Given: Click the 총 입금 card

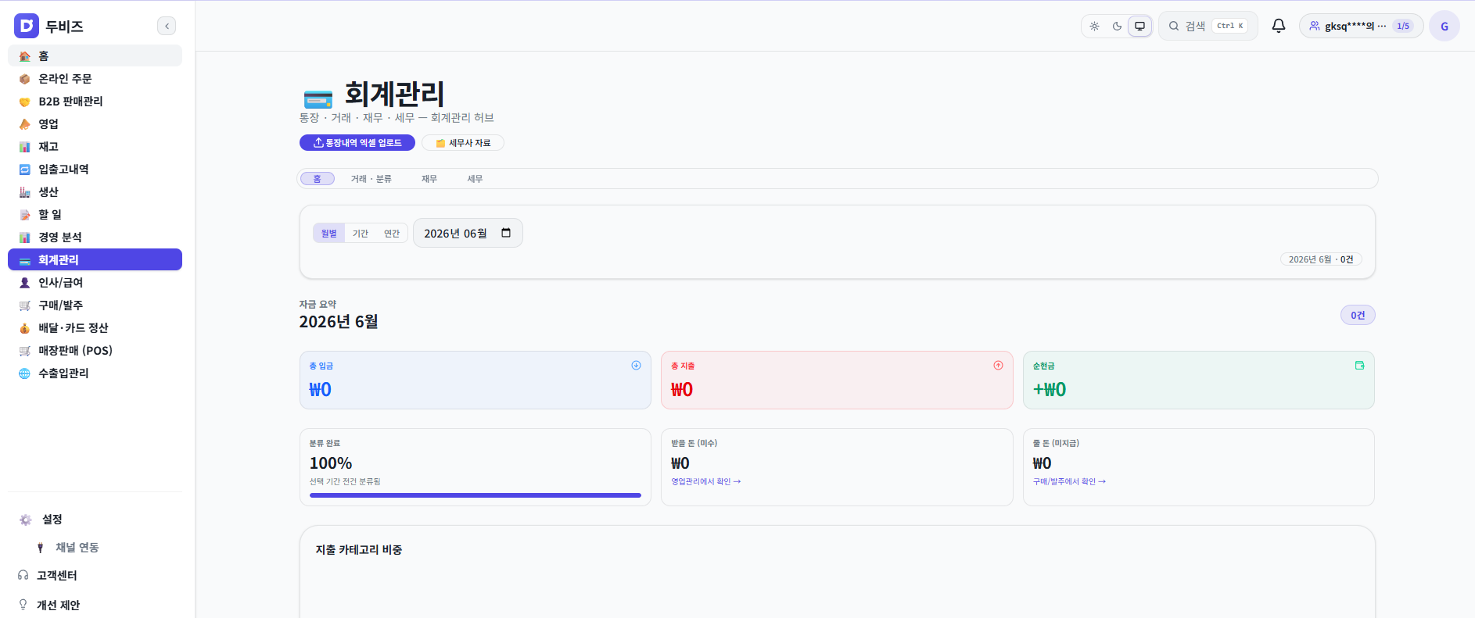Looking at the screenshot, I should coord(476,380).
